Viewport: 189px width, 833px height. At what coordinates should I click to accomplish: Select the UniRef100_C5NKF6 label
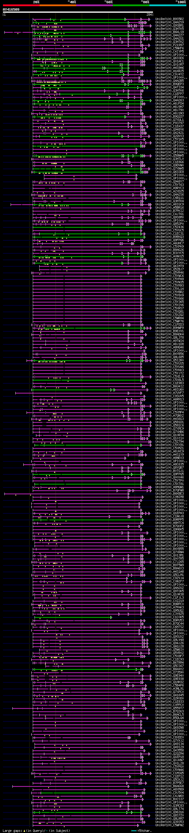169,48
